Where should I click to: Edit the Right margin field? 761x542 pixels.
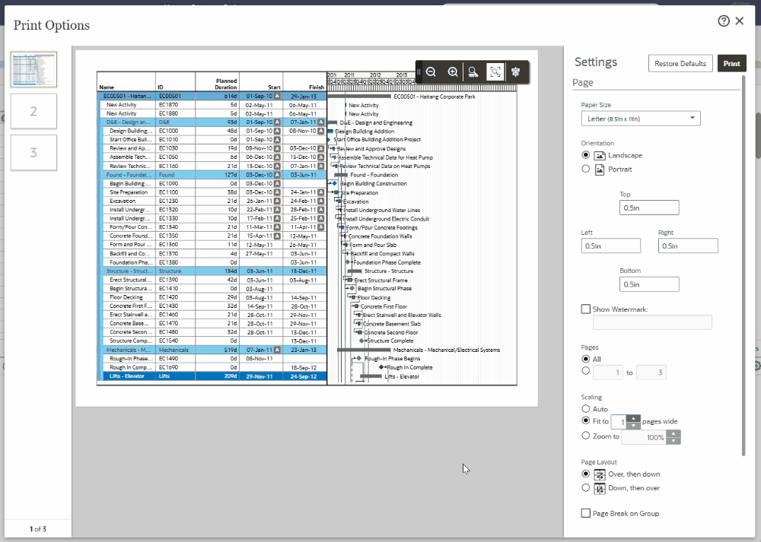688,246
